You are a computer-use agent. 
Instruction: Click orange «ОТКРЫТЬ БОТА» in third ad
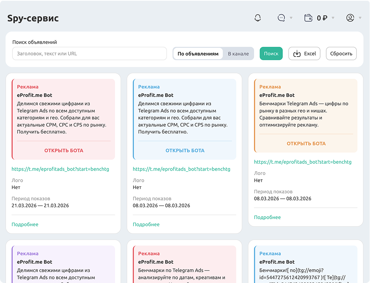pyautogui.click(x=306, y=143)
